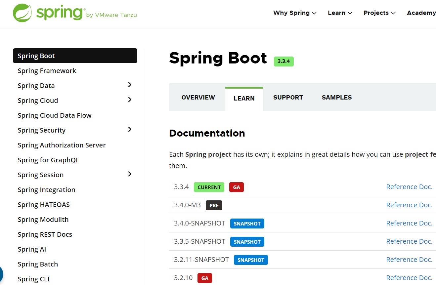
Task: Select Spring Boot in the sidebar
Action: tap(75, 56)
